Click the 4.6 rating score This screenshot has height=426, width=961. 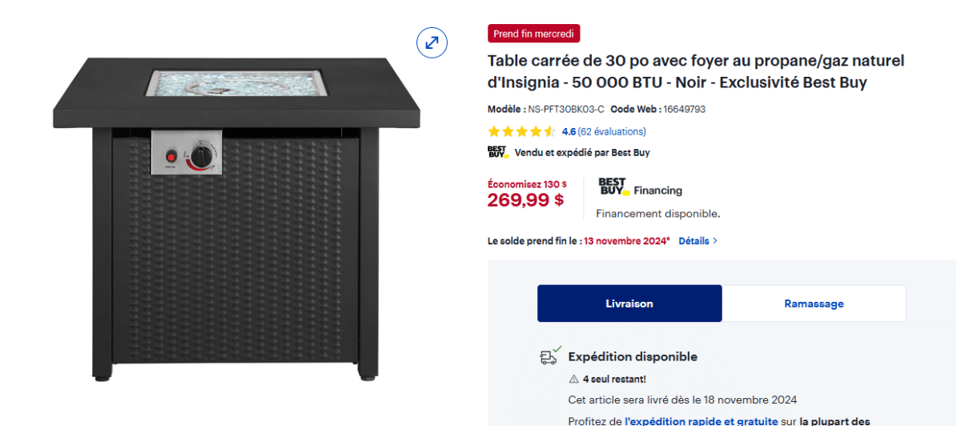569,131
